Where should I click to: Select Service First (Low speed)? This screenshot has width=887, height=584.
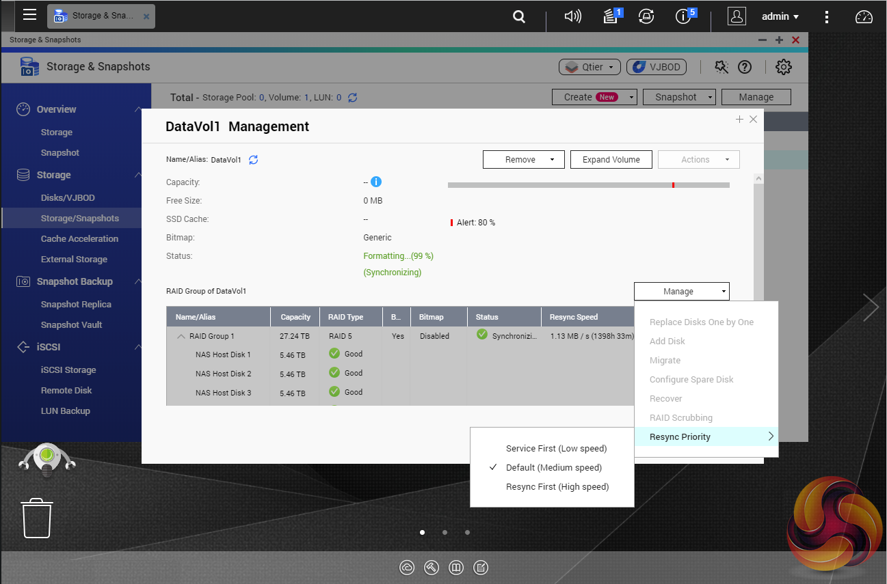(556, 449)
